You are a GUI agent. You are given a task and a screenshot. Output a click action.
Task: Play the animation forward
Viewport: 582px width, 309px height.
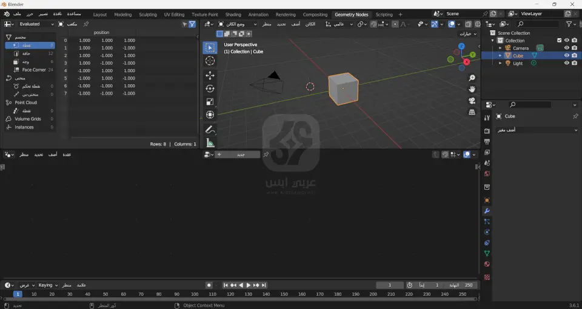249,285
